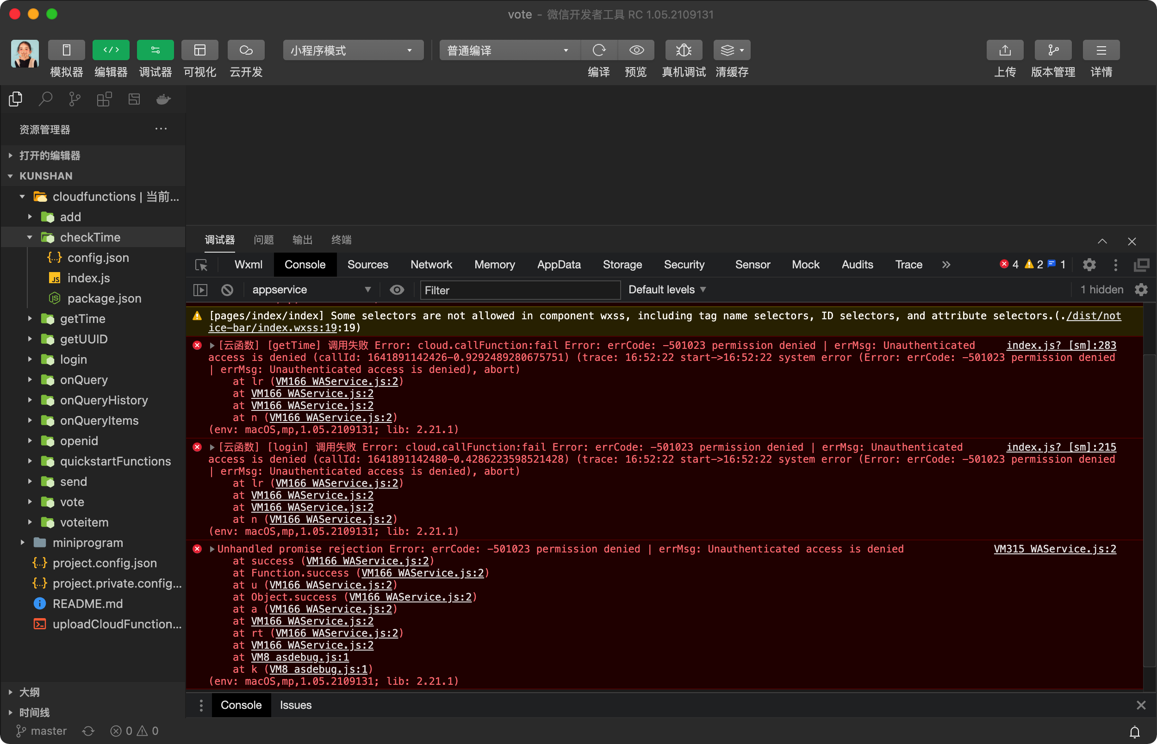This screenshot has width=1157, height=744.
Task: Open version management branch icon
Action: click(x=1053, y=50)
